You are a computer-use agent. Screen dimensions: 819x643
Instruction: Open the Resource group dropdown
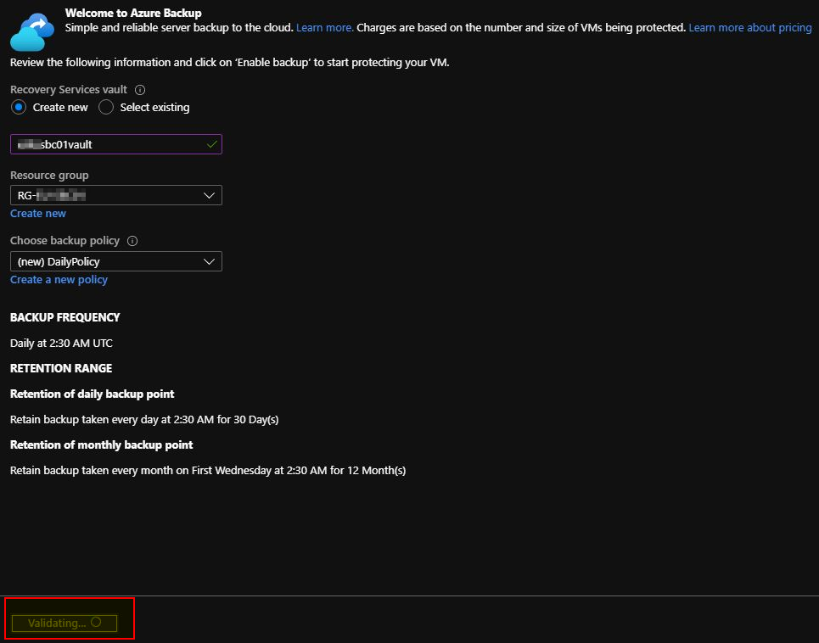pyautogui.click(x=116, y=195)
